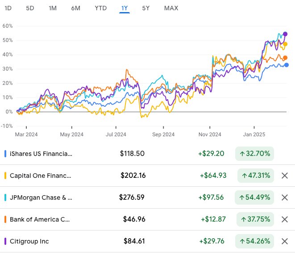Remove Bank of America from comparison
This screenshot has width=295, height=256.
pyautogui.click(x=285, y=219)
